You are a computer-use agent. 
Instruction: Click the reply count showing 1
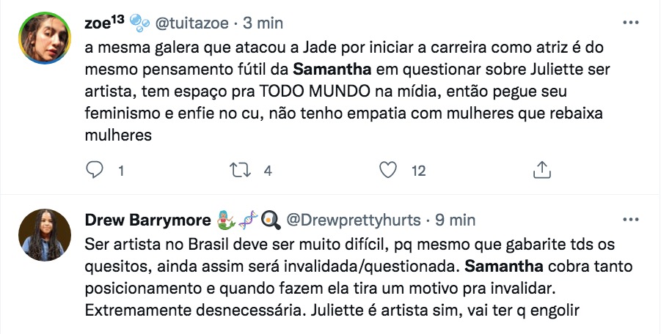pyautogui.click(x=120, y=171)
